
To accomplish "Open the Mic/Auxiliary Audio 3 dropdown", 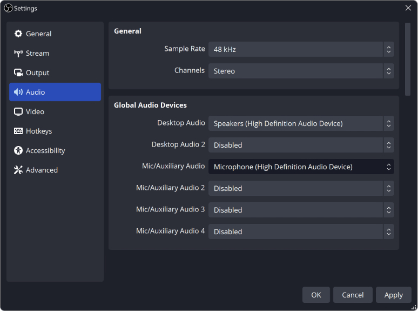I will pyautogui.click(x=301, y=210).
